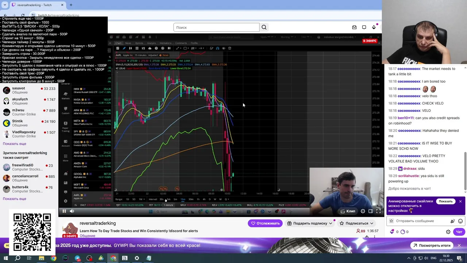
Task: Open File Explorer from the taskbar
Action: click(x=41, y=258)
